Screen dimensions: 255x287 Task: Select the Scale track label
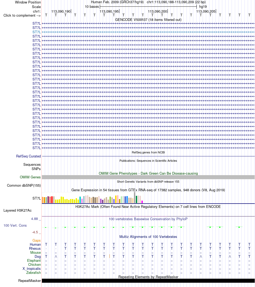[36, 7]
